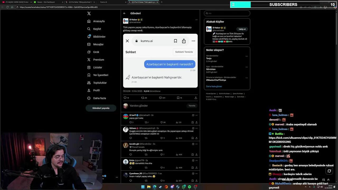
Task: Open Tanju trending topic
Action: click(x=209, y=58)
